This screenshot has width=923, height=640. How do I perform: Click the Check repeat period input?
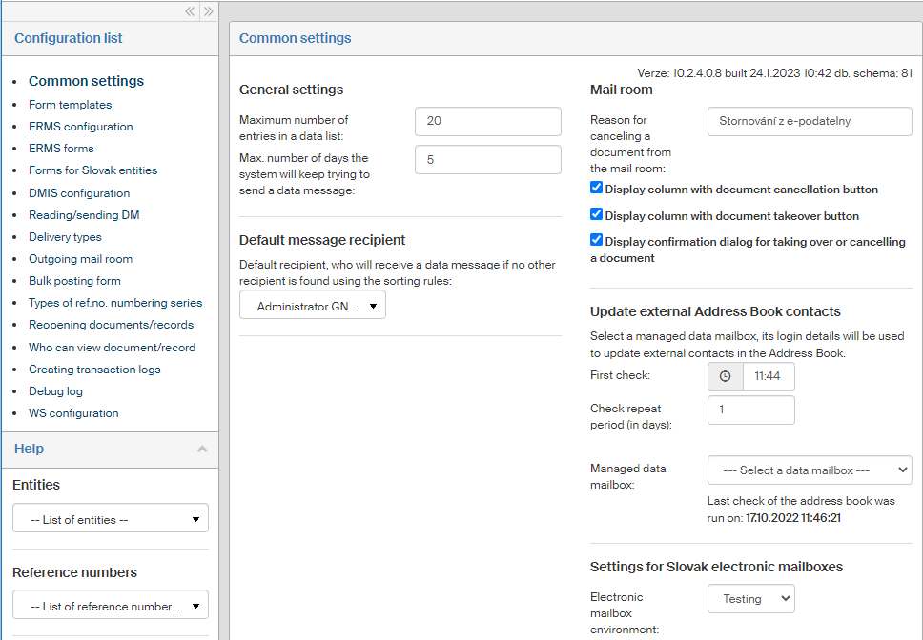[x=750, y=410]
